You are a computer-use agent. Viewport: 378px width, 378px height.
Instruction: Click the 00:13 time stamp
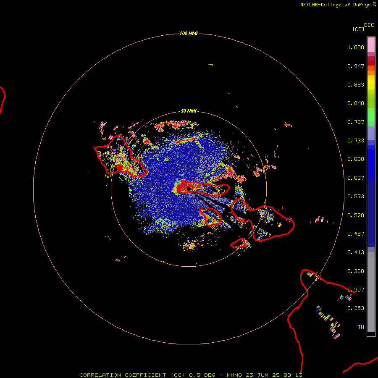click(293, 375)
